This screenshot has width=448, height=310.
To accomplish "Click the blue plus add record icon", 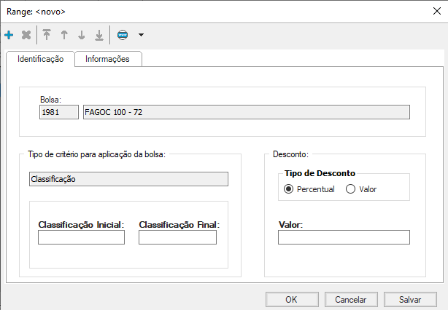I will click(9, 35).
